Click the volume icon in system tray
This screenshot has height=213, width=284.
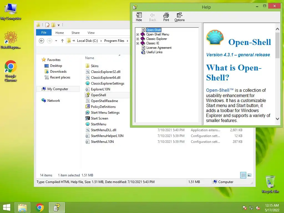coord(258,208)
